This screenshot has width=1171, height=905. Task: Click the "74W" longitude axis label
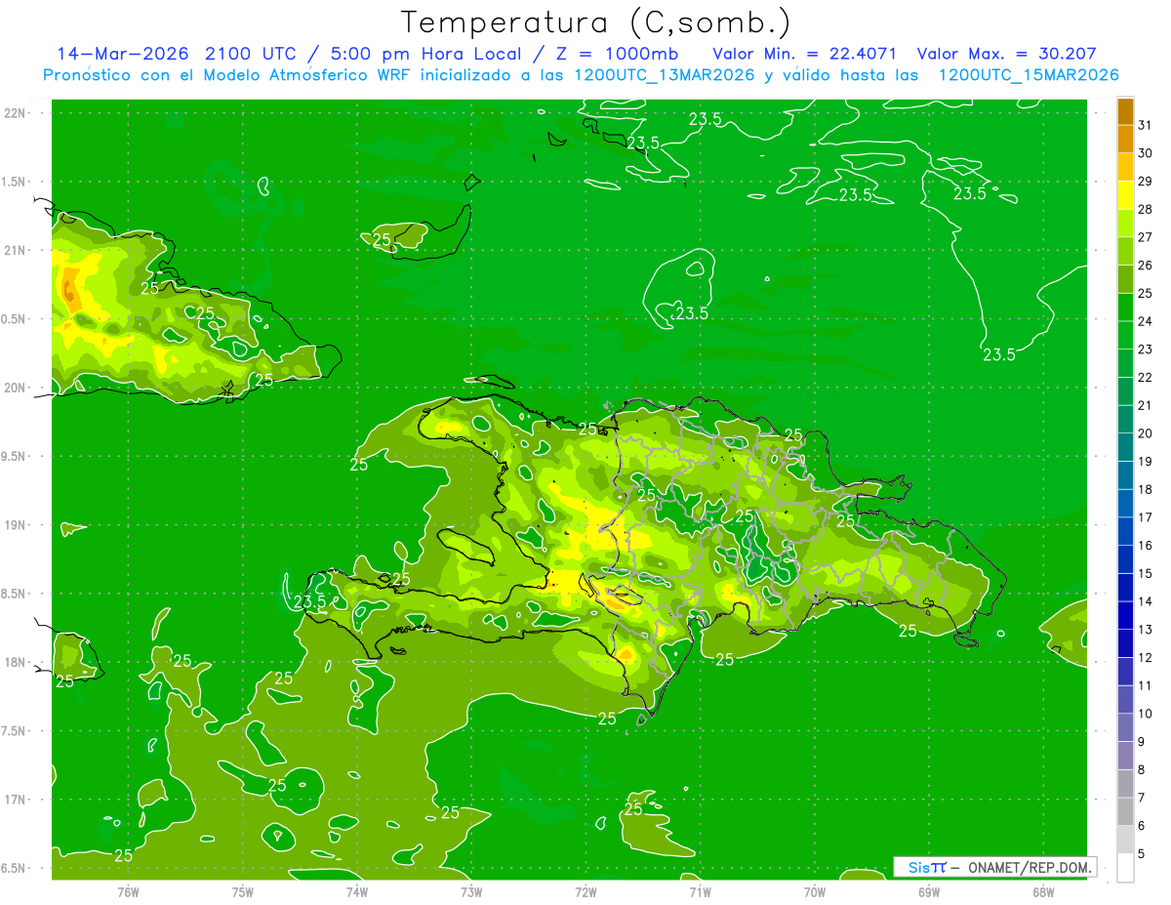pos(356,891)
